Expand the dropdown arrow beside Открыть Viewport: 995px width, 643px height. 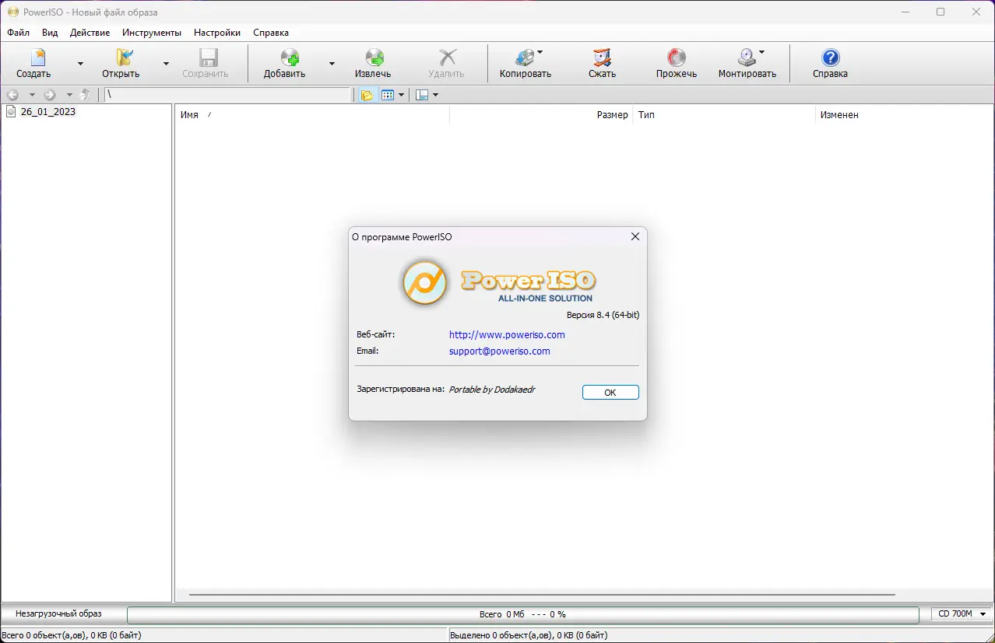click(166, 64)
